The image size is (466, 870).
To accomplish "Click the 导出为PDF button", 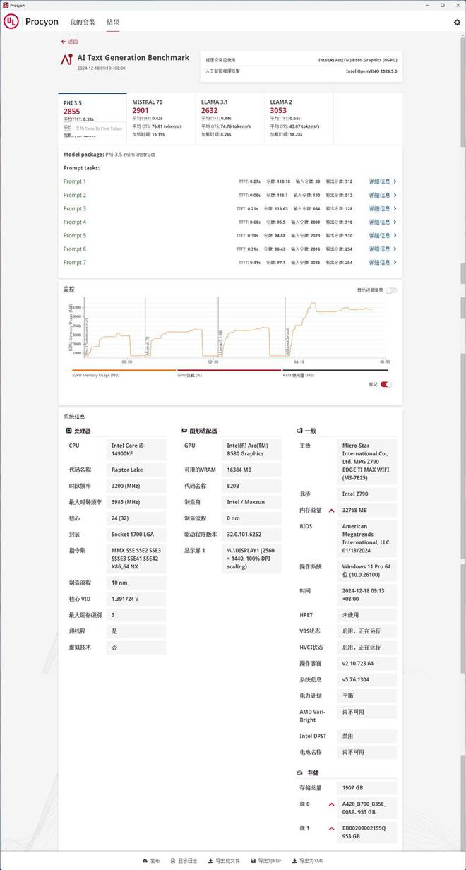I will 265,861.
